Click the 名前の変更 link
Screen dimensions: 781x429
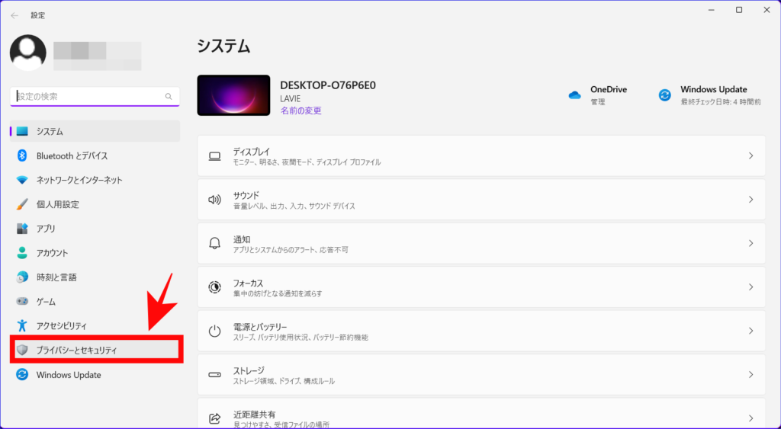point(301,110)
